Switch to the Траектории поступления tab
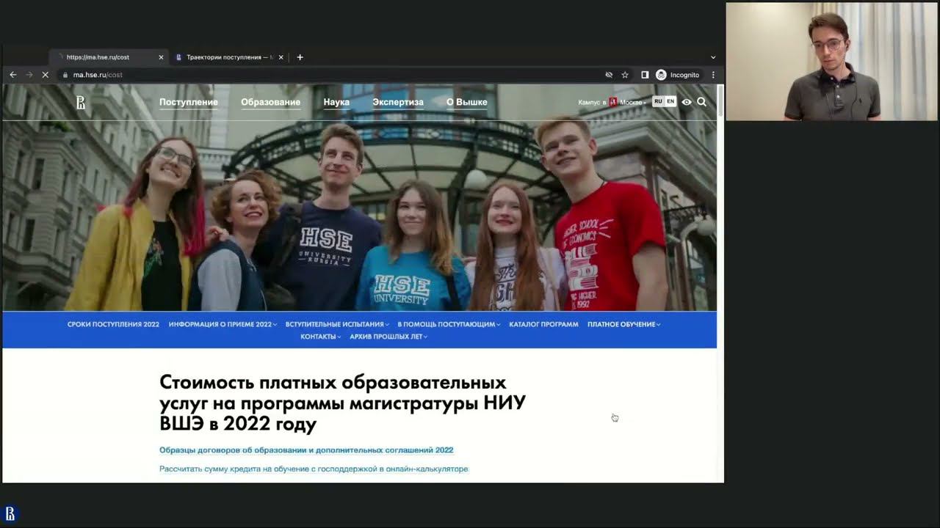 pyautogui.click(x=230, y=57)
